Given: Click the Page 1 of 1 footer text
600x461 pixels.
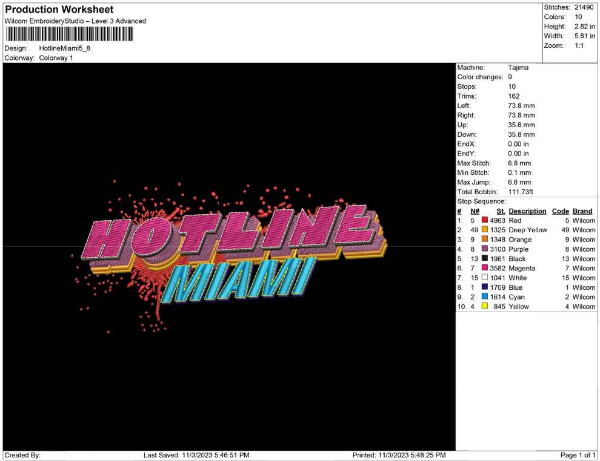Looking at the screenshot, I should [578, 455].
